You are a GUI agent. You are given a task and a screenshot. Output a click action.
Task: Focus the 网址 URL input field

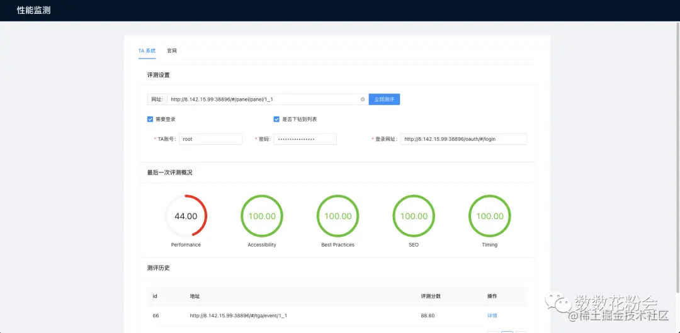tap(268, 99)
